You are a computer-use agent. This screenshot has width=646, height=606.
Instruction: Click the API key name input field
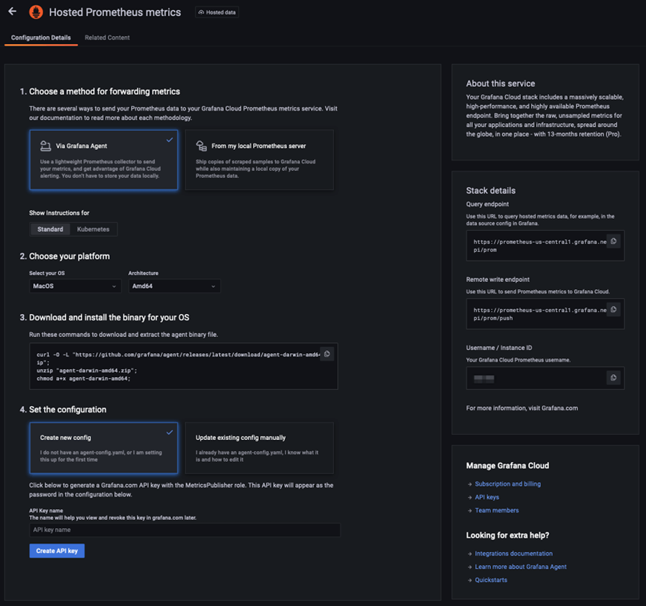[185, 530]
